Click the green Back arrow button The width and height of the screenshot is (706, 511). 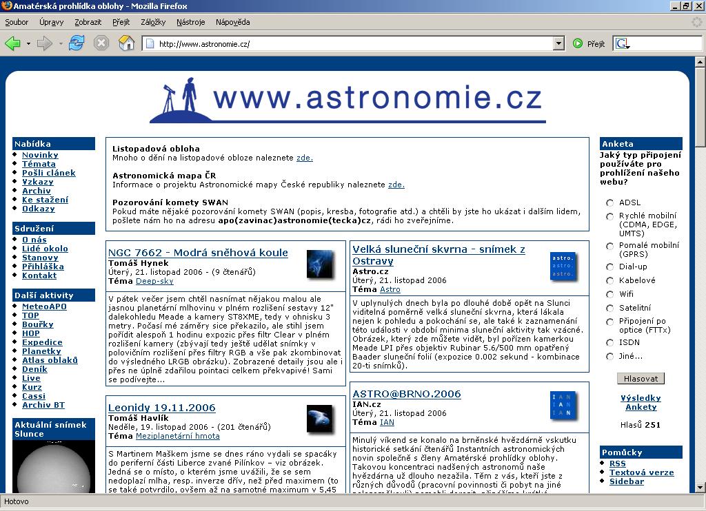[x=12, y=43]
